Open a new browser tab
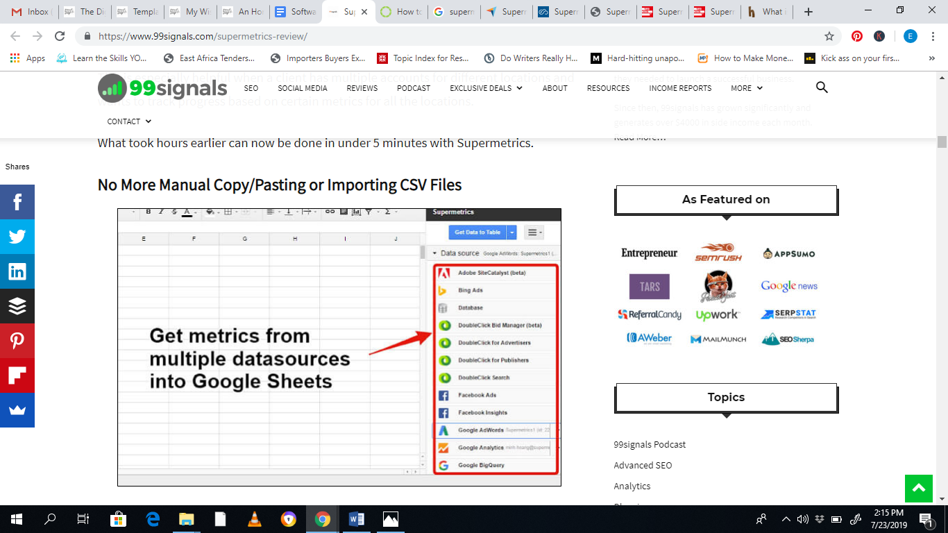Screen dimensions: 948x533 coord(809,12)
